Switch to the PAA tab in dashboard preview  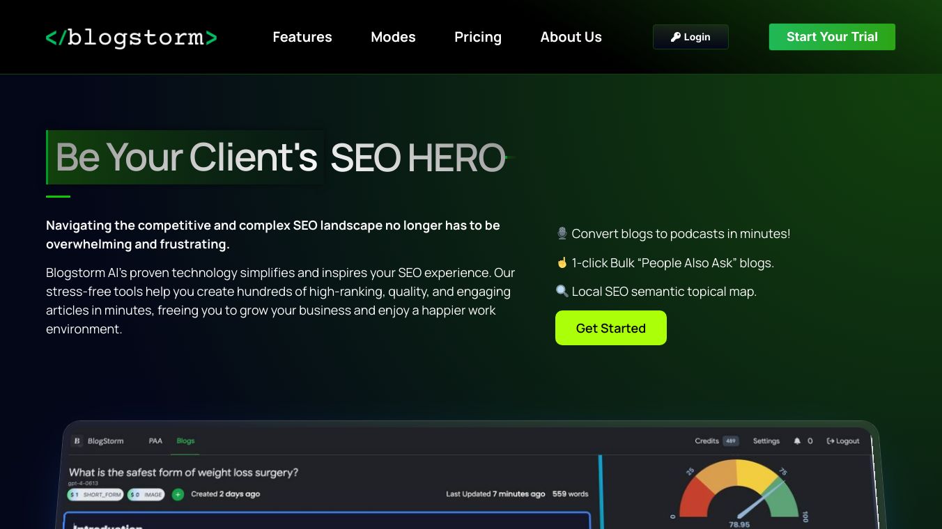[155, 441]
